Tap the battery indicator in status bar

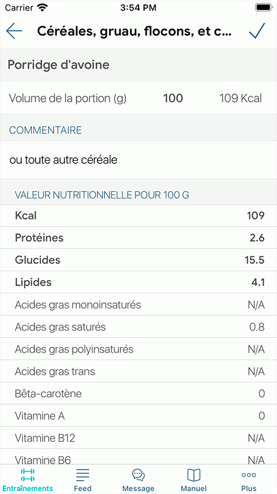coord(263,7)
